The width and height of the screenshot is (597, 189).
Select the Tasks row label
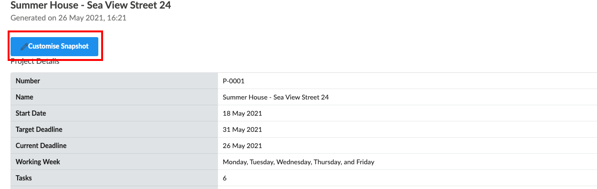pyautogui.click(x=24, y=178)
